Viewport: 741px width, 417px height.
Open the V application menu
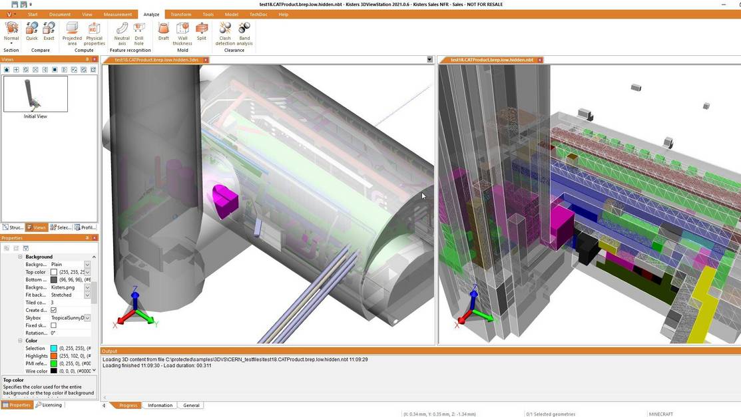point(11,14)
